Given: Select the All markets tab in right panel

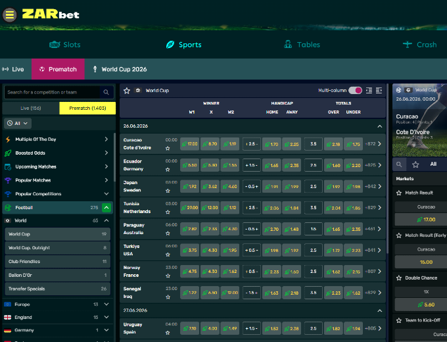Looking at the screenshot, I should coord(433,164).
